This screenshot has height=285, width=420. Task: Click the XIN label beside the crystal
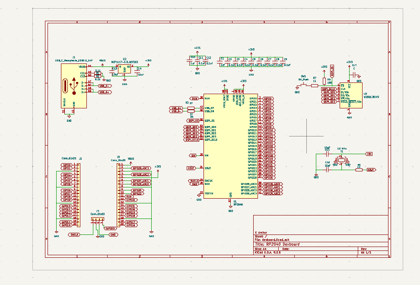tap(369, 154)
